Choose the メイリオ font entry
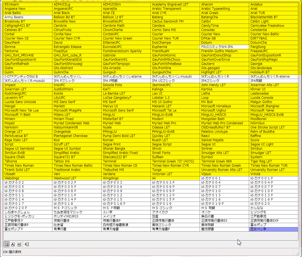Image resolution: width=302 pixels, height=257 pixels. coord(126,217)
